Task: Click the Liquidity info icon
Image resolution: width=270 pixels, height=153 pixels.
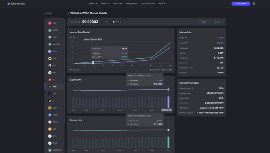Action: tap(187, 73)
